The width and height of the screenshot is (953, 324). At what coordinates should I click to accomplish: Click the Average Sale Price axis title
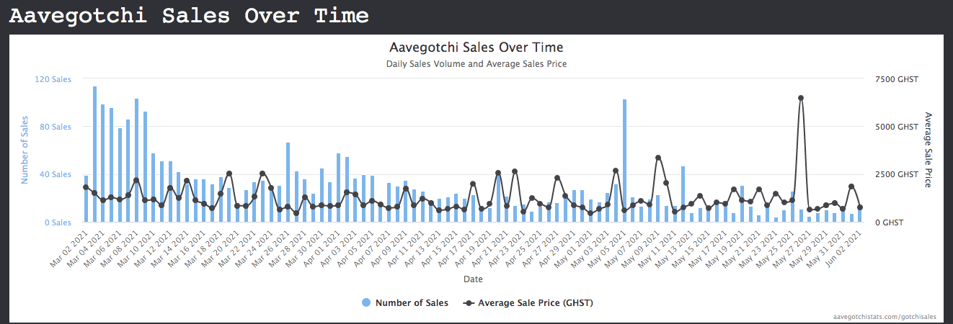pos(928,150)
